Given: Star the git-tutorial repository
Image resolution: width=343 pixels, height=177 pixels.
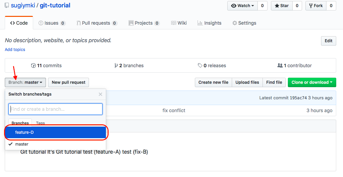Looking at the screenshot, I should pos(281,6).
